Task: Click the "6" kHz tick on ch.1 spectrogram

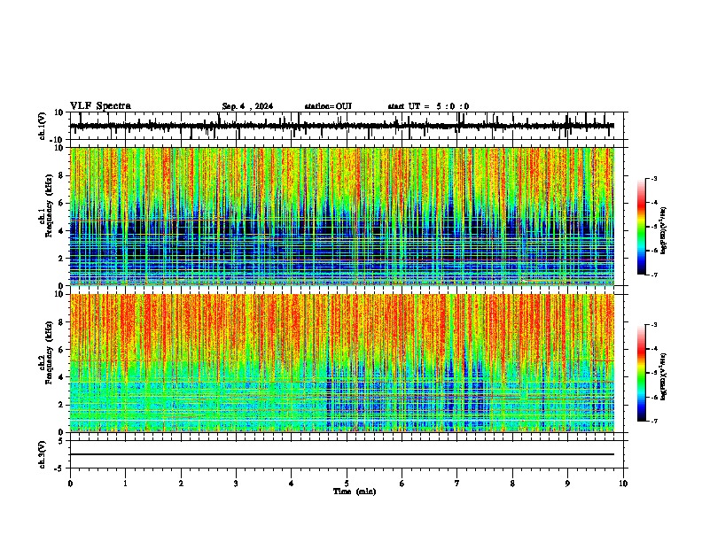Action: point(61,203)
